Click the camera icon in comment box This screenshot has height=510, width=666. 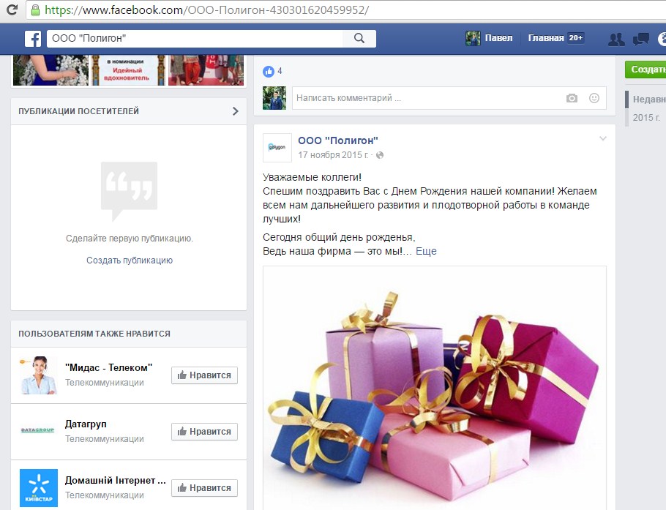click(572, 98)
